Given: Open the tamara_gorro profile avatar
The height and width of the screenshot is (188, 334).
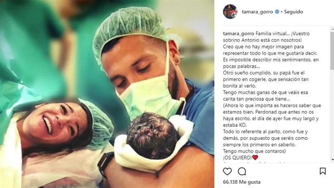Looking at the screenshot, I should coord(230,12).
